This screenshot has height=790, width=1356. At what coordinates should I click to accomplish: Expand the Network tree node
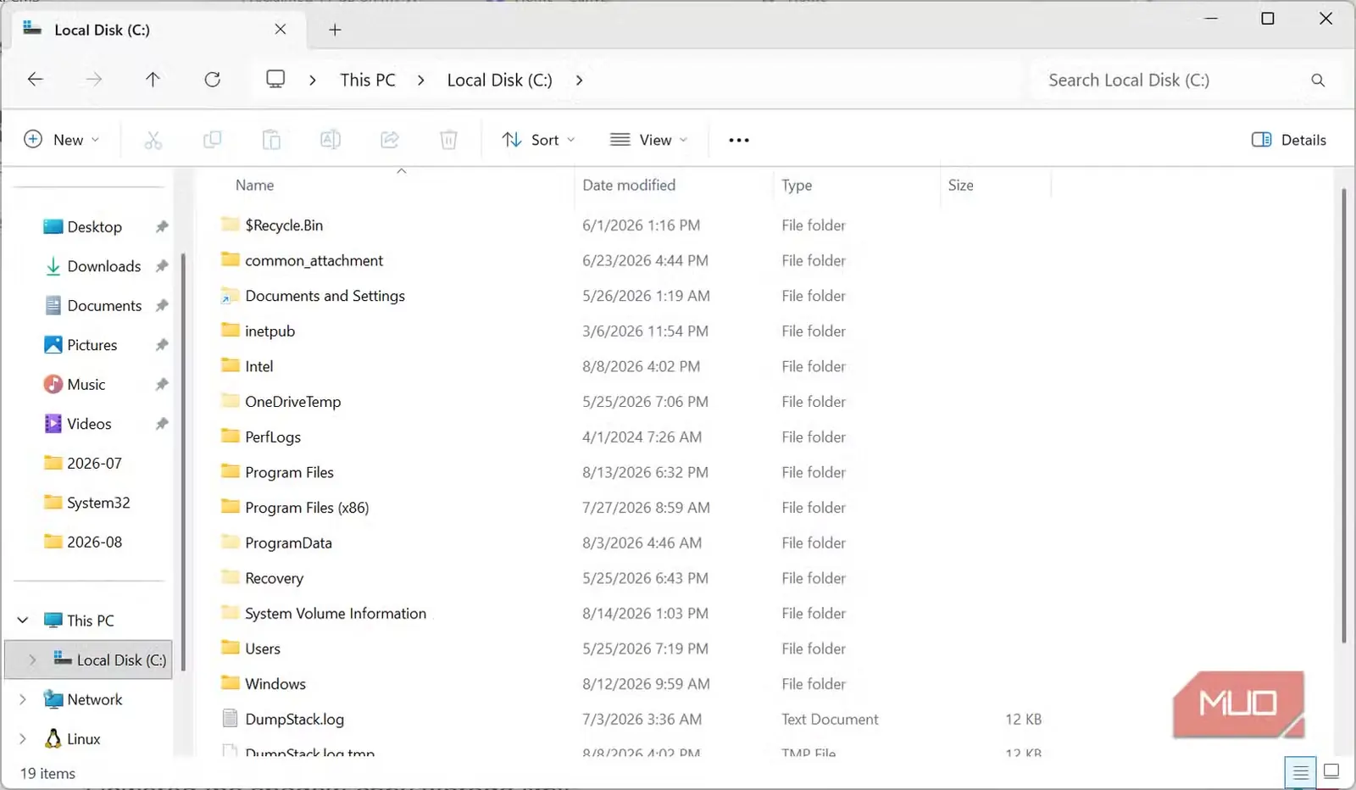click(23, 699)
